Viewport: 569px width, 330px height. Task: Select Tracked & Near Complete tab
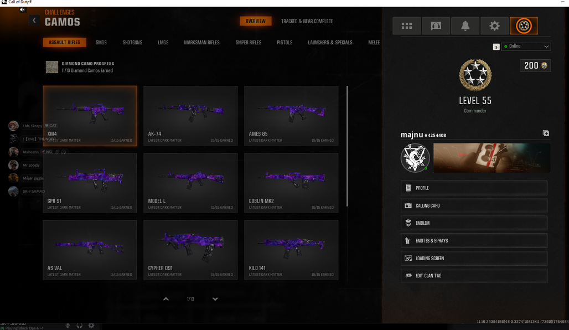(x=307, y=21)
